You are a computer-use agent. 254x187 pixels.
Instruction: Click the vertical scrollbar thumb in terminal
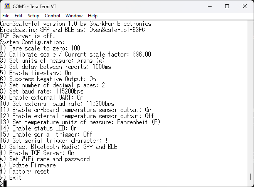coord(251,179)
